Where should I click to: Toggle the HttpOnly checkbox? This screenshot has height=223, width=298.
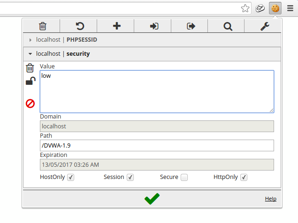pyautogui.click(x=244, y=178)
